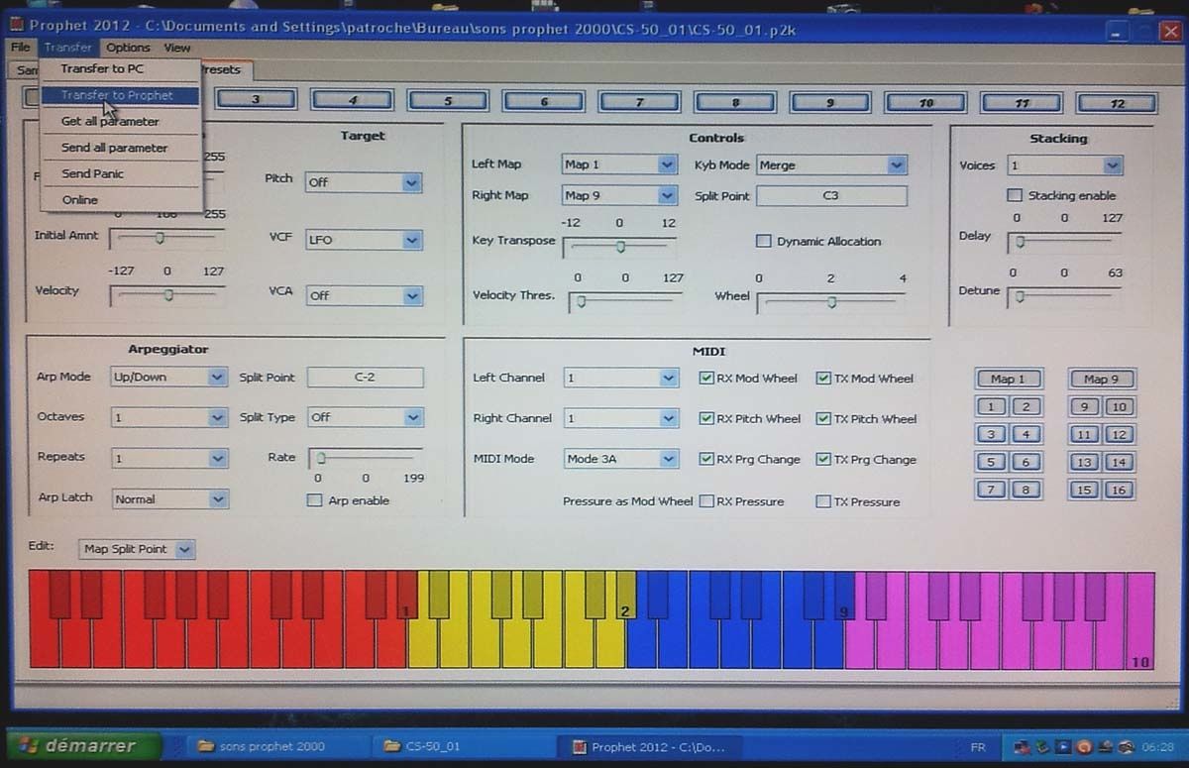Click the Prophet 2012 title bar icon
The height and width of the screenshot is (768, 1189).
[x=16, y=24]
